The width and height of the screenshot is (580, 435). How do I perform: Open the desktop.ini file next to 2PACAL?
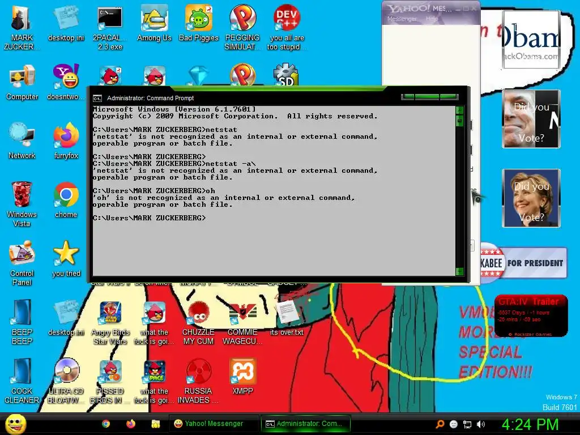point(66,23)
